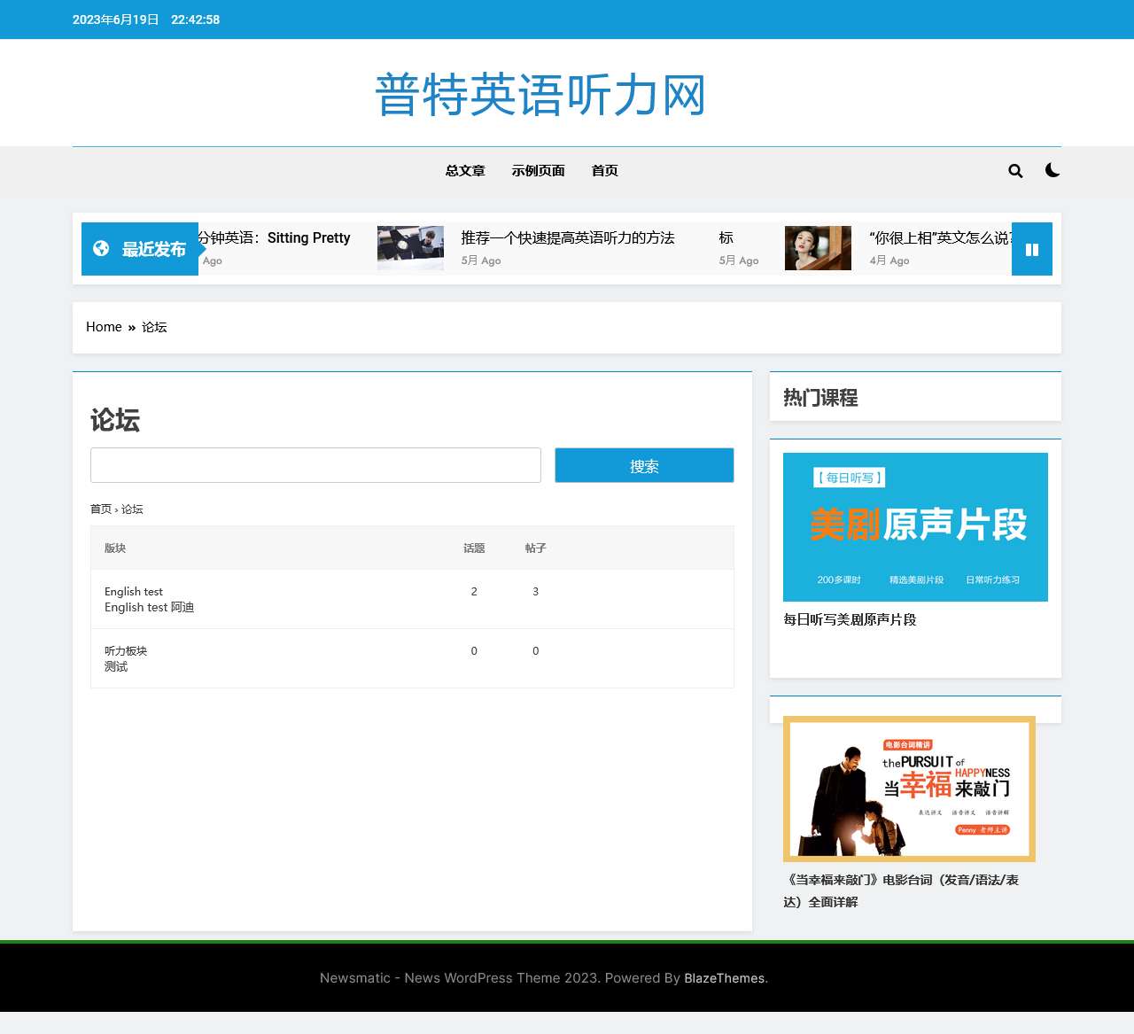Screen dimensions: 1134x1034
Task: Click the 推荐一个快速提高英语听力的方法 headline
Action: click(x=568, y=237)
